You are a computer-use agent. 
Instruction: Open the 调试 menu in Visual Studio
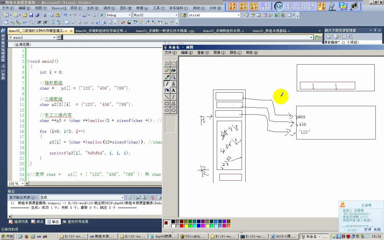coord(109,8)
